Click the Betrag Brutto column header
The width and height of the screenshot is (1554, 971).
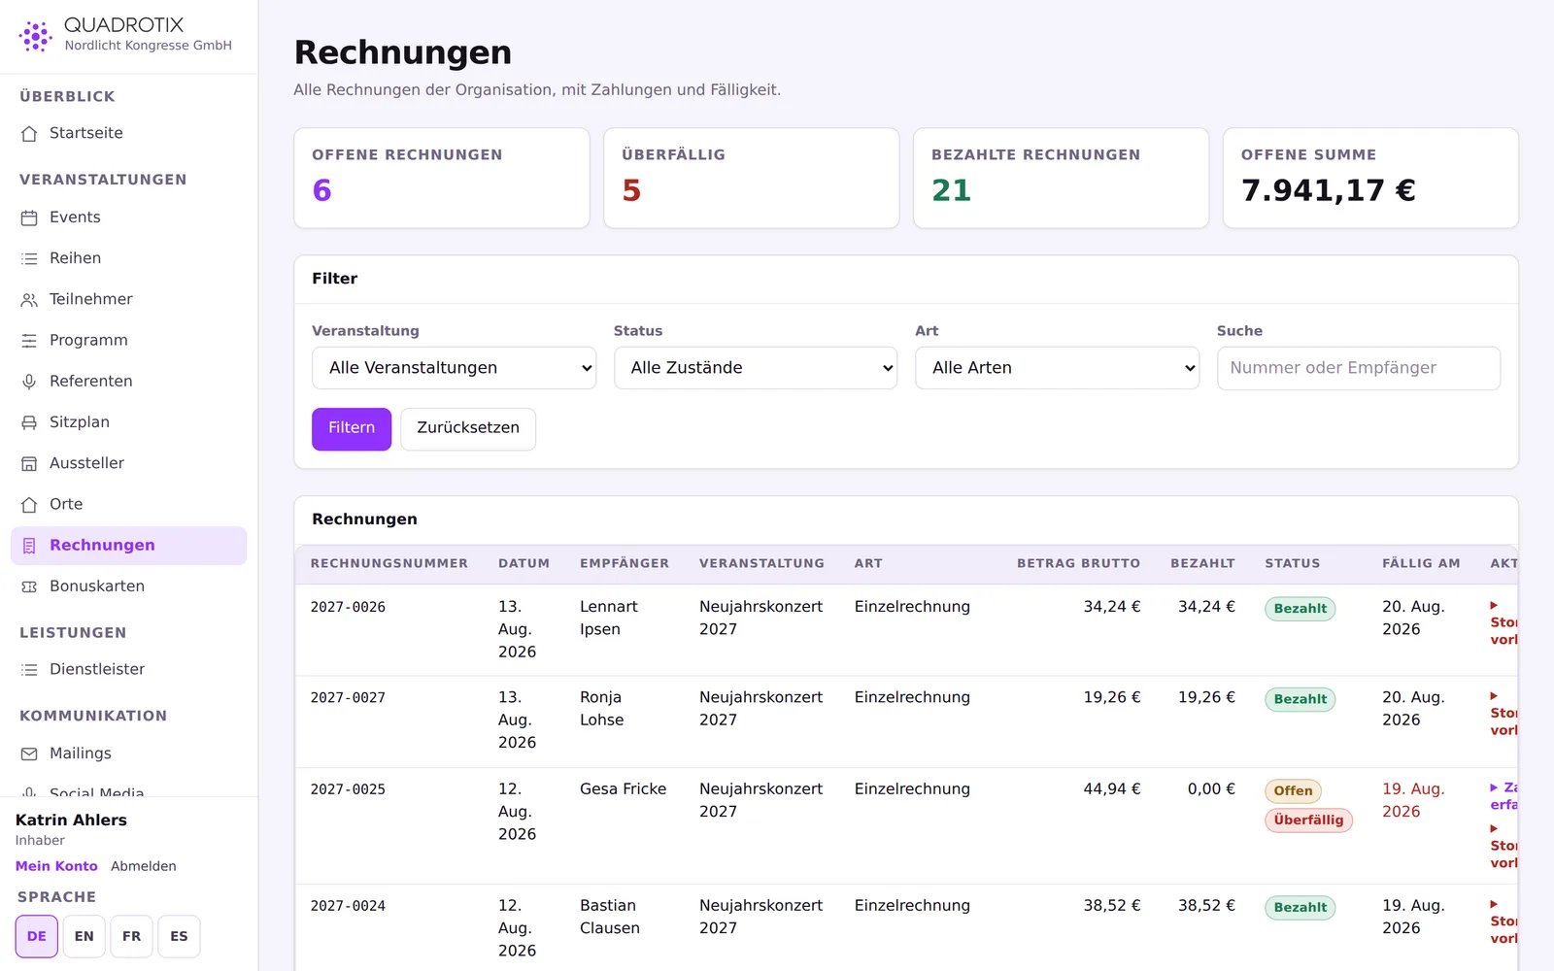click(x=1078, y=563)
